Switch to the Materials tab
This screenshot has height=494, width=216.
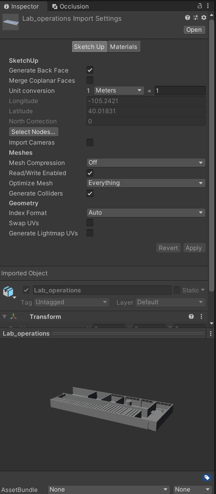tap(123, 47)
